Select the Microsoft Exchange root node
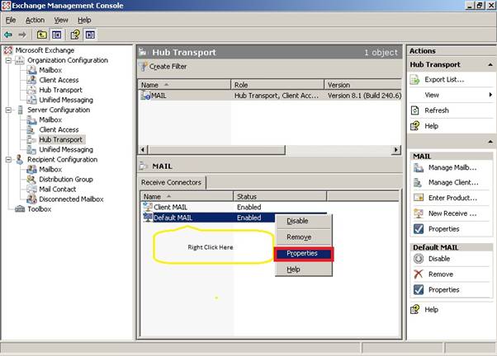 [x=45, y=50]
